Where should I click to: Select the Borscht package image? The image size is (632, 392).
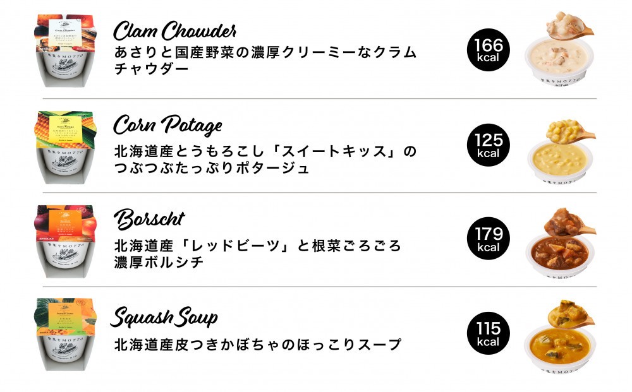65,242
